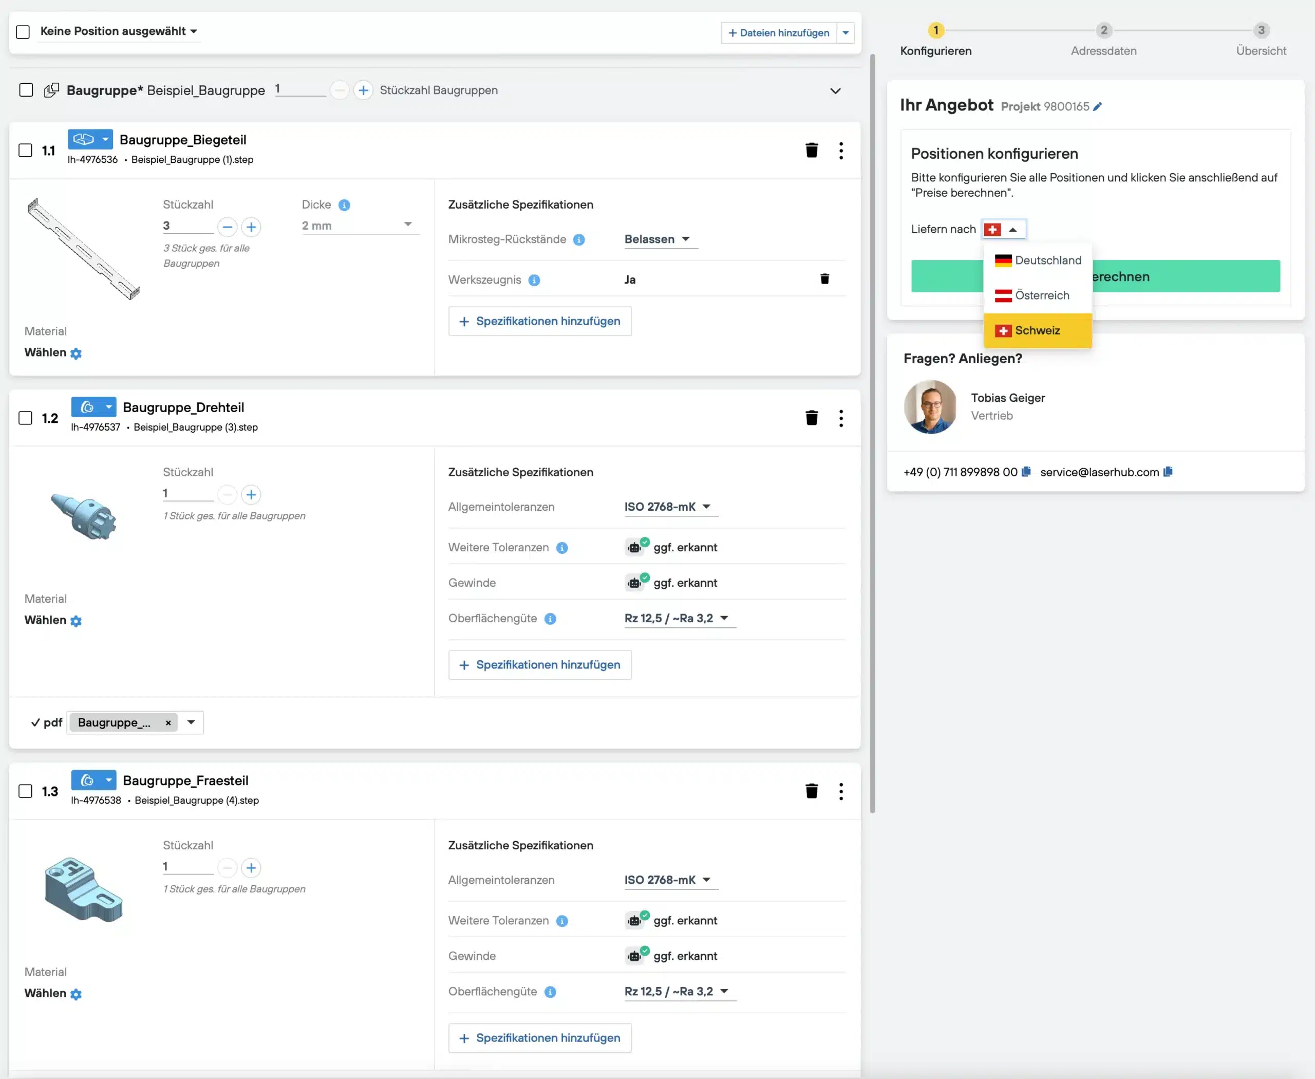Collapse the Beispiel_Baugruppe assembly chevron
Screen dimensions: 1315x1079
[835, 91]
